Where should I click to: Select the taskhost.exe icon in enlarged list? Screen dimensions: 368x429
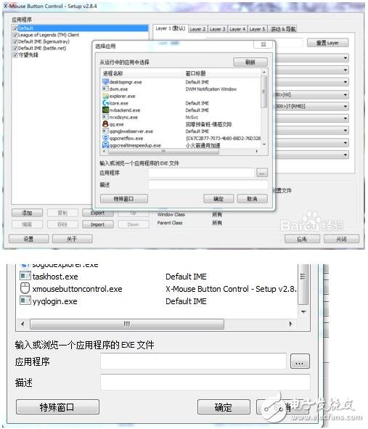[25, 276]
